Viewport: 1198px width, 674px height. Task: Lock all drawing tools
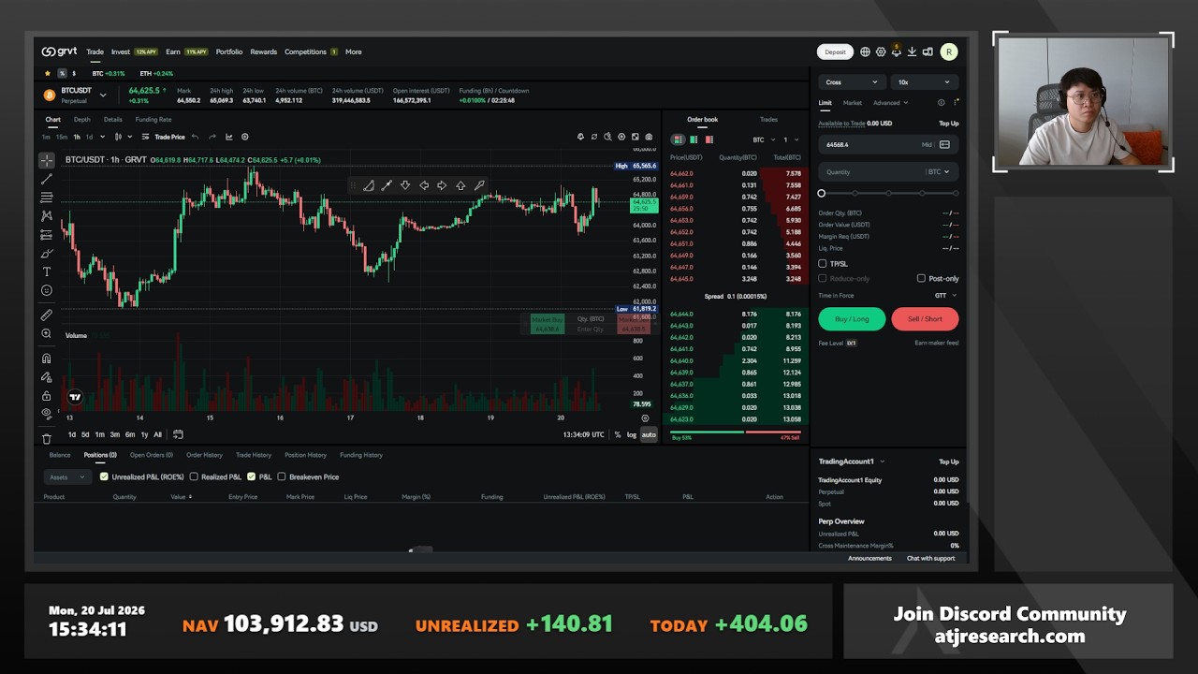tap(46, 396)
